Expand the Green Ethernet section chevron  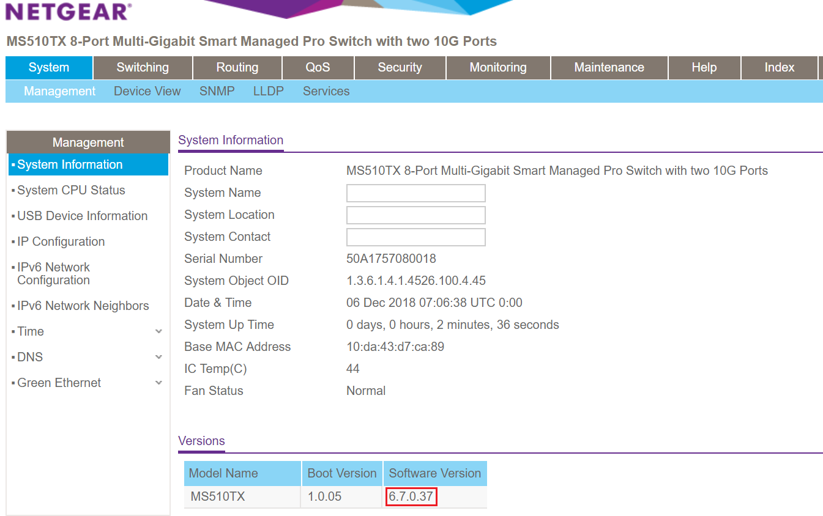(x=158, y=383)
